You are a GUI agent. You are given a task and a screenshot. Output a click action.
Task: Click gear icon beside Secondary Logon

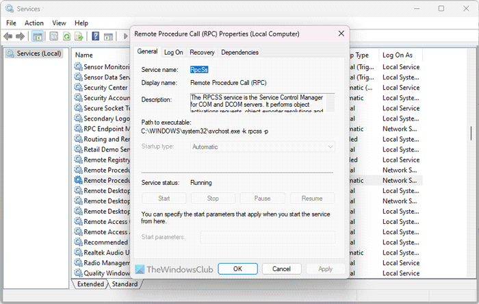coord(79,118)
